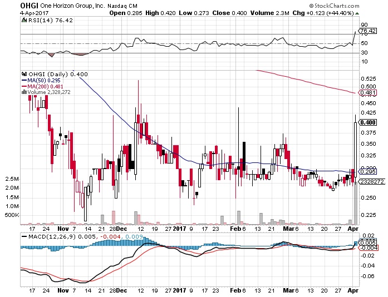Click the MACD(12,26,9) legend label
The height and width of the screenshot is (297, 388).
pyautogui.click(x=52, y=236)
